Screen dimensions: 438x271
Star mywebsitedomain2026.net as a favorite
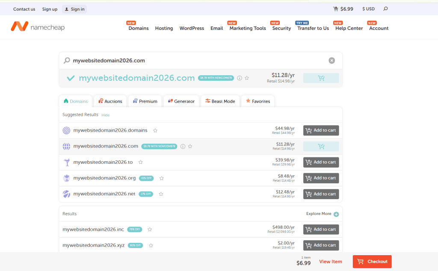click(161, 194)
